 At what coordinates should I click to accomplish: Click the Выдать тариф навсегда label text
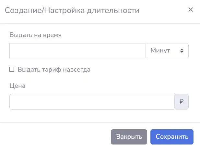[54, 70]
